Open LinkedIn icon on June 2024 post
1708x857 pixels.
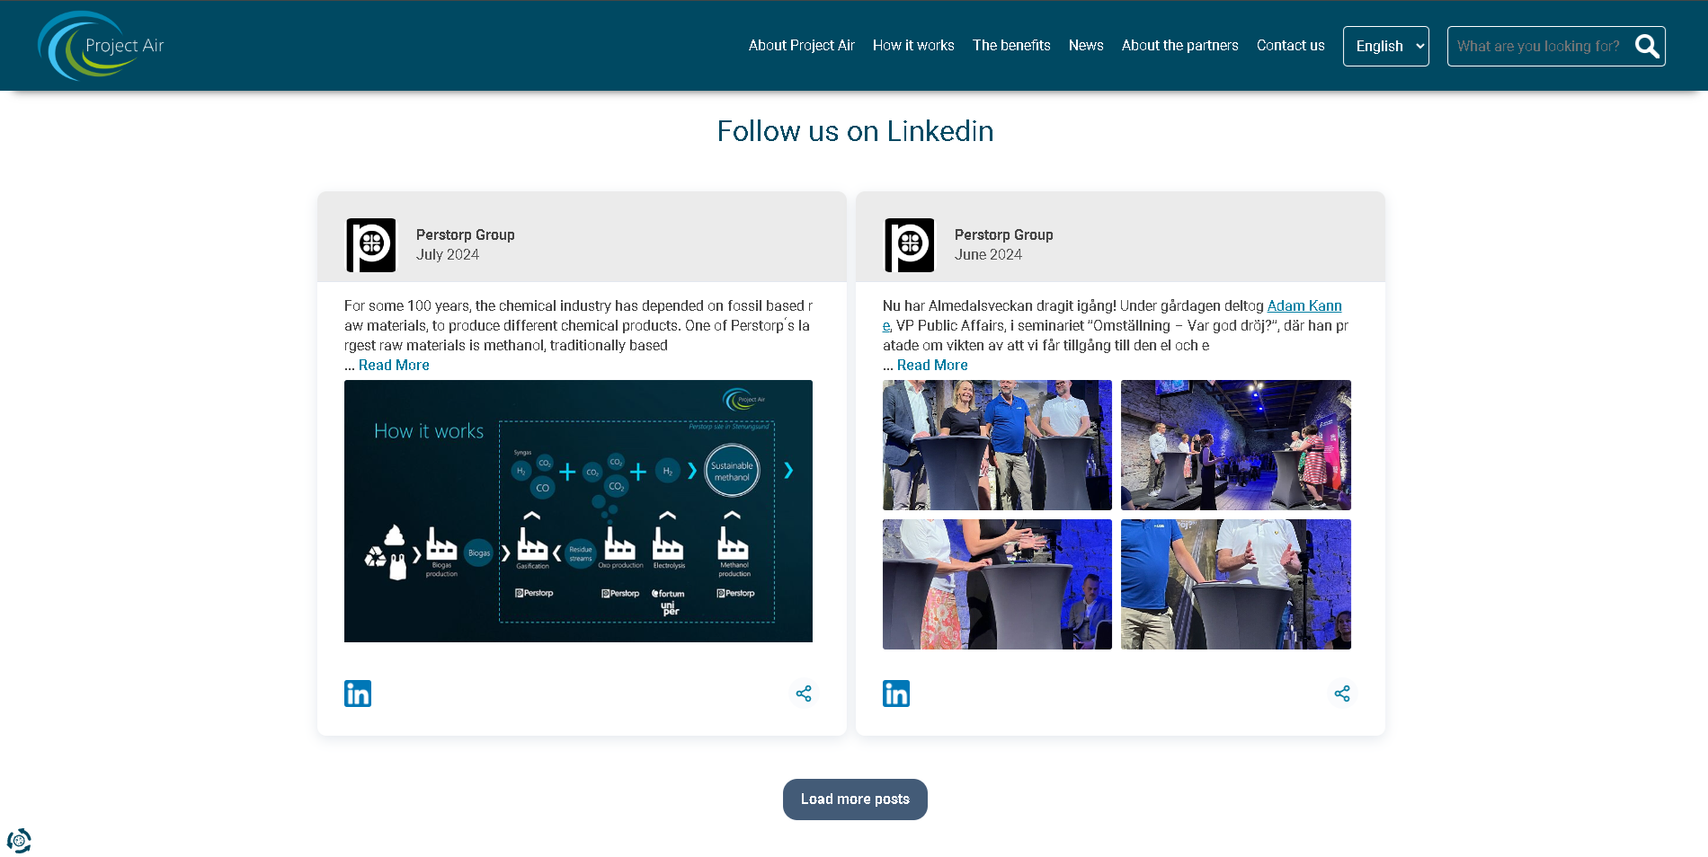896,694
